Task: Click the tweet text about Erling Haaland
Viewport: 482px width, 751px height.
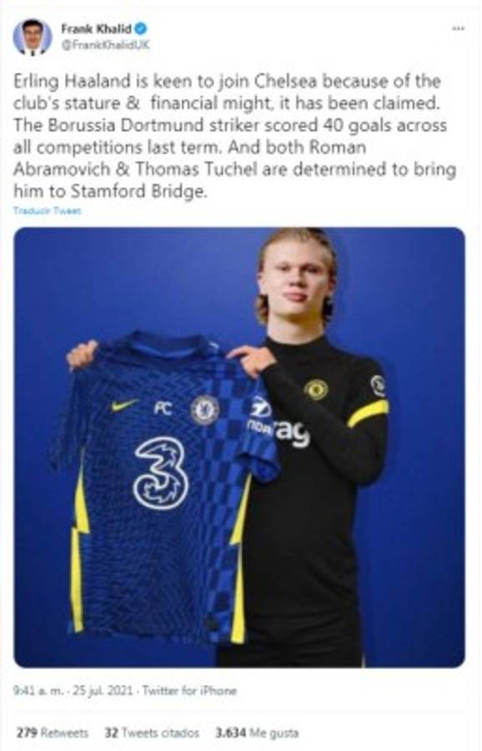Action: tap(234, 137)
